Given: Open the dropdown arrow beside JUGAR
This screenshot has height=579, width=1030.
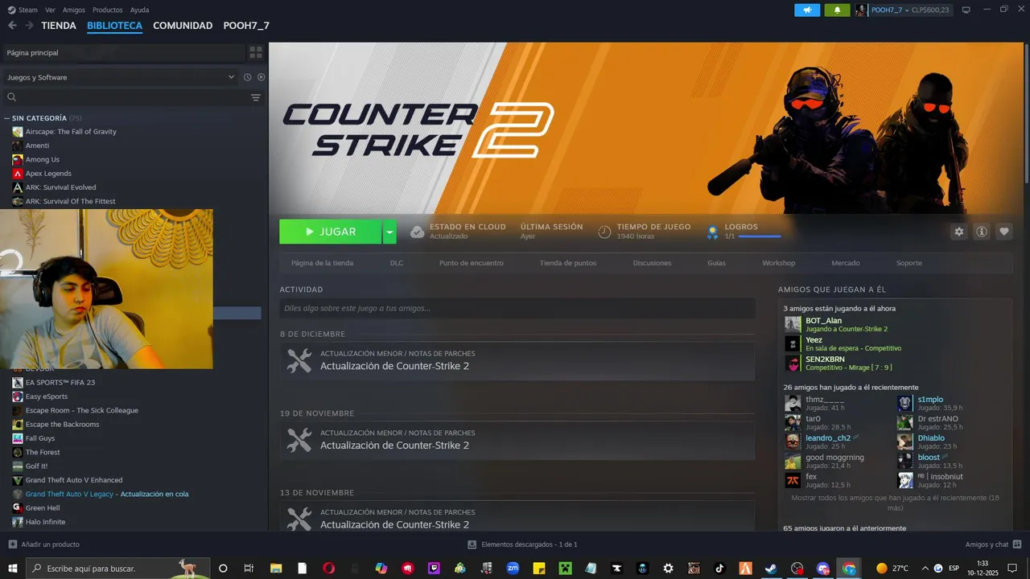Looking at the screenshot, I should pyautogui.click(x=389, y=232).
